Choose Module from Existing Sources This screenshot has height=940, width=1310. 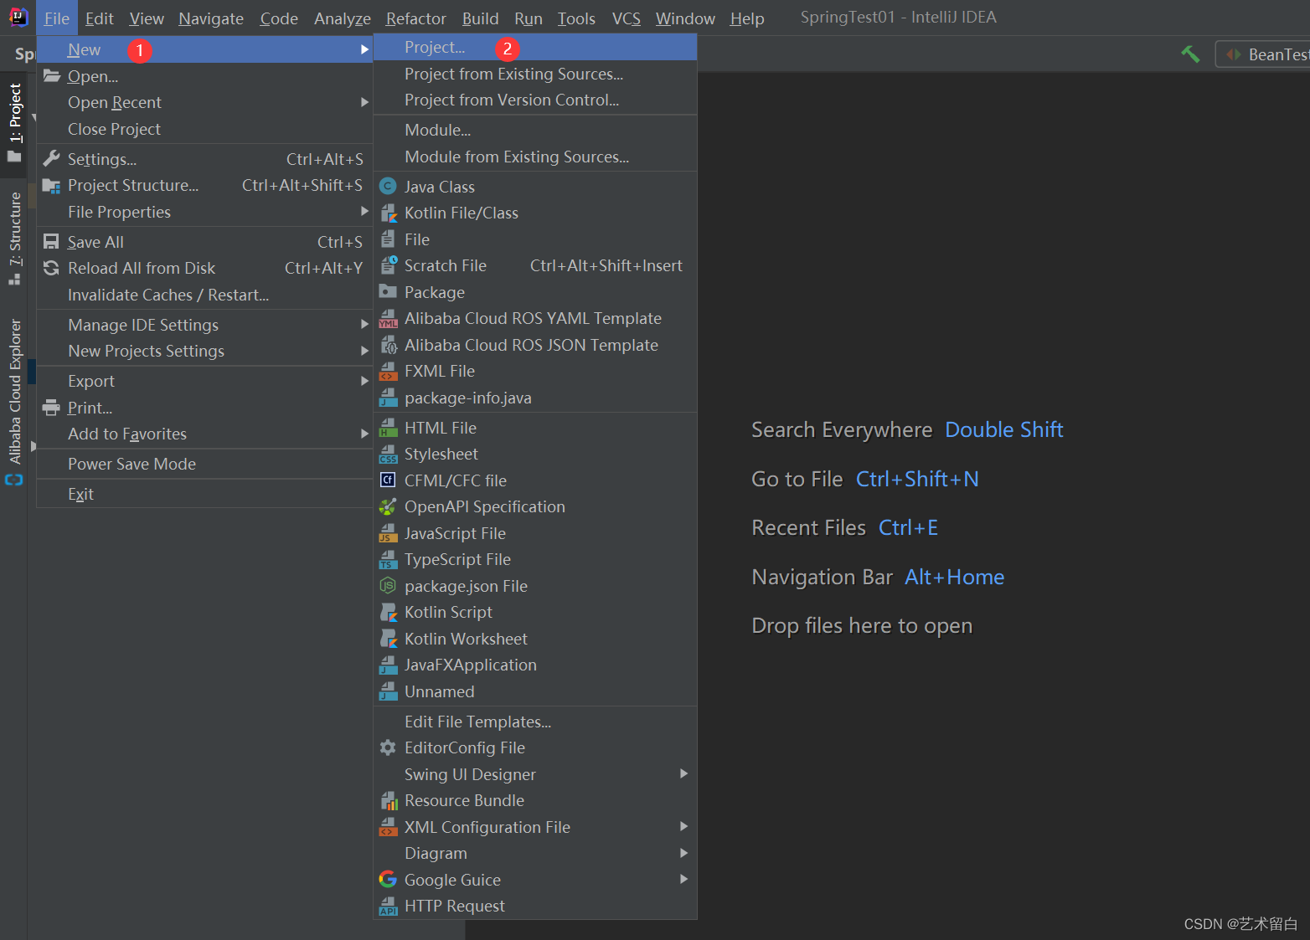tap(535, 157)
